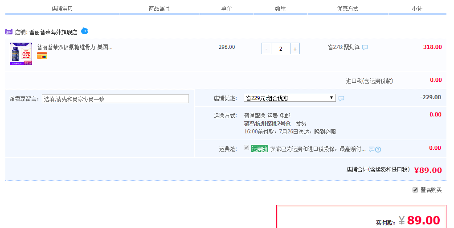Click the note icon next to 省278:聚划算
Viewport: 454px width, 228px height.
pyautogui.click(x=365, y=48)
